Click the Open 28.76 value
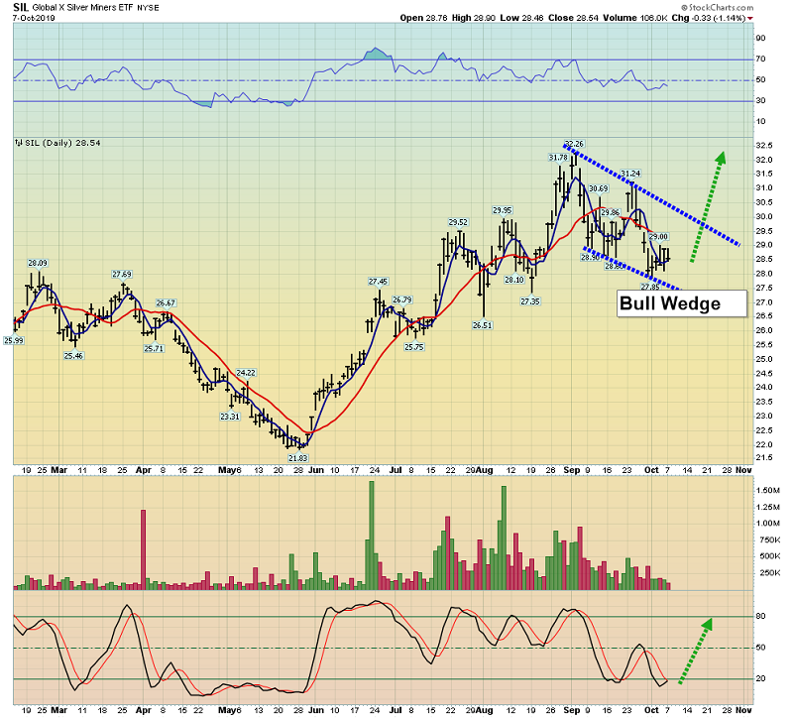Viewport: 793px width, 718px height. (x=423, y=18)
